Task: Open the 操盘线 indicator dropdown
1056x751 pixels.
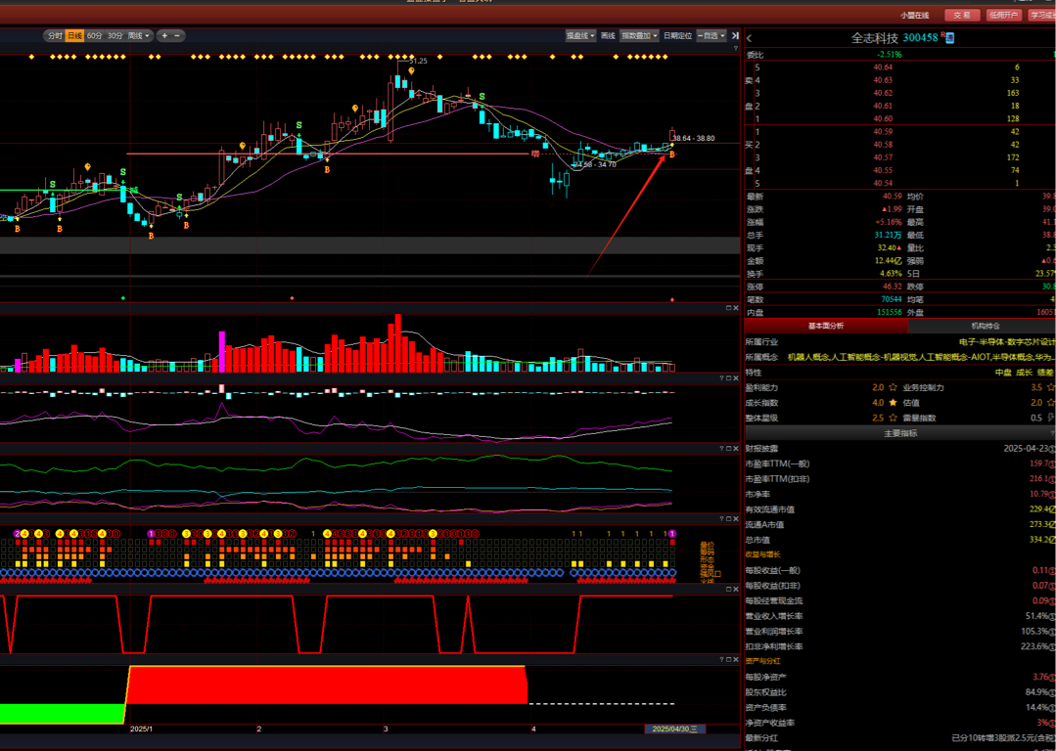Action: click(x=580, y=35)
